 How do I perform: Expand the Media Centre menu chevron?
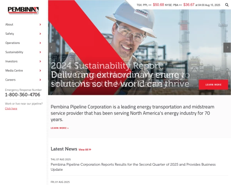pos(40,71)
